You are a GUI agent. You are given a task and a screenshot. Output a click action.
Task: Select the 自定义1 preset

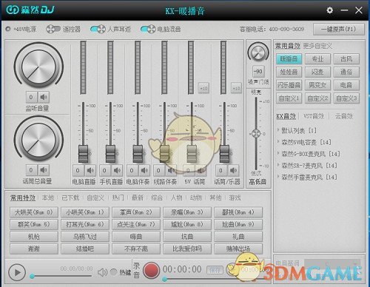[289, 98]
